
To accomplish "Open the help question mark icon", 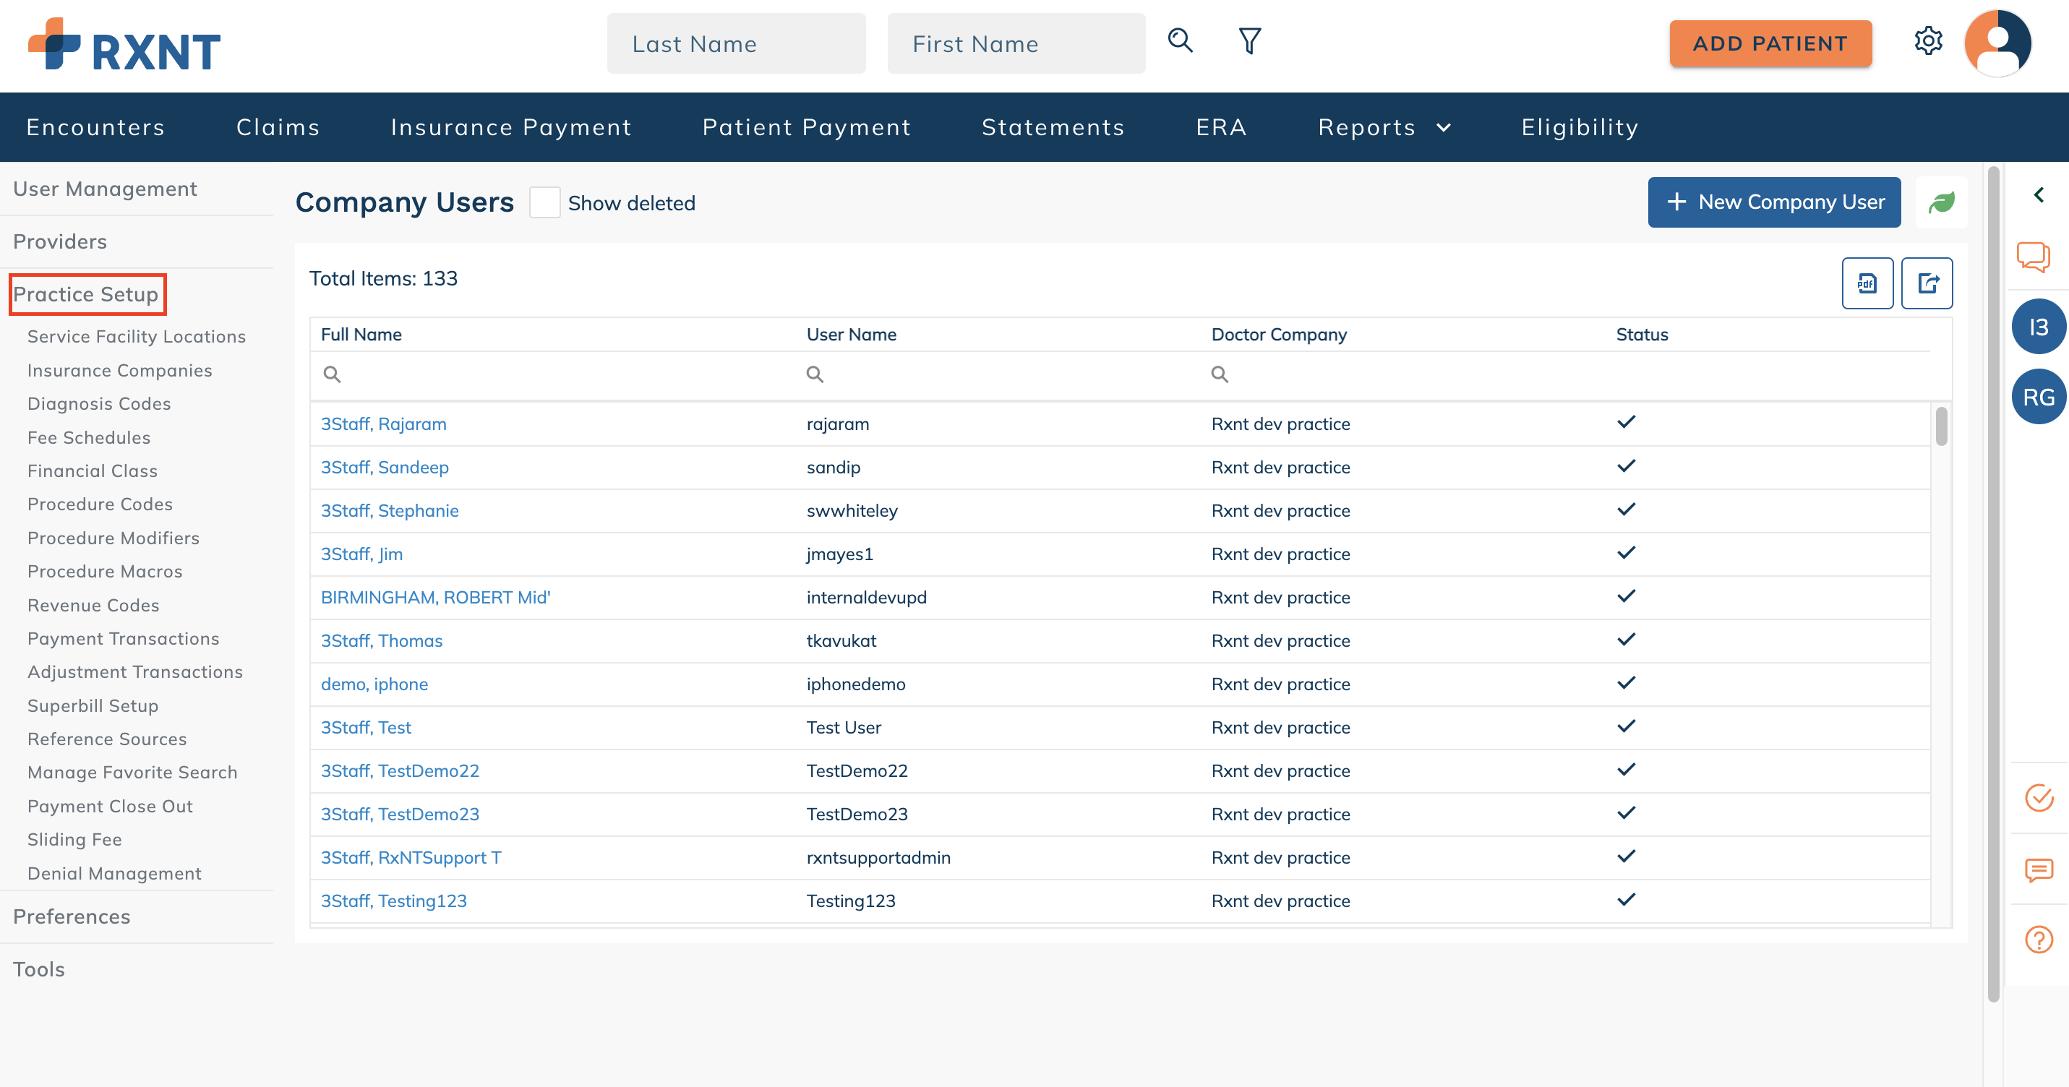I will (2039, 939).
